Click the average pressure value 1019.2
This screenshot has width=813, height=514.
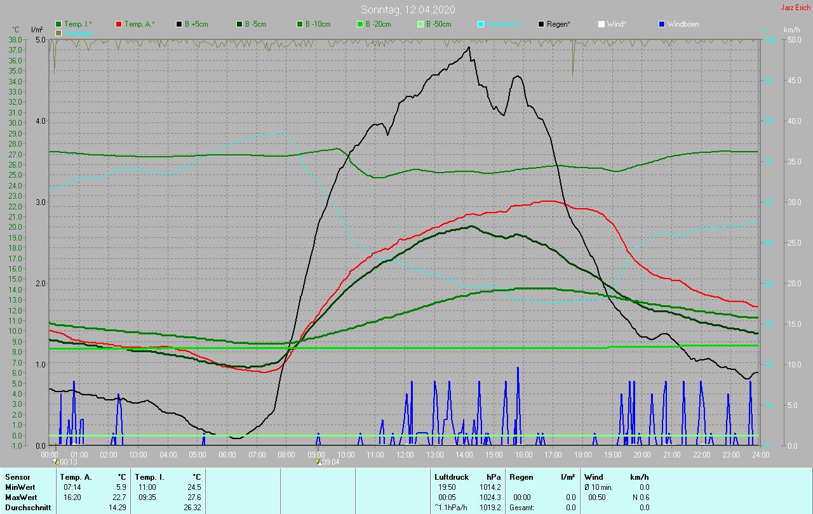[x=491, y=507]
